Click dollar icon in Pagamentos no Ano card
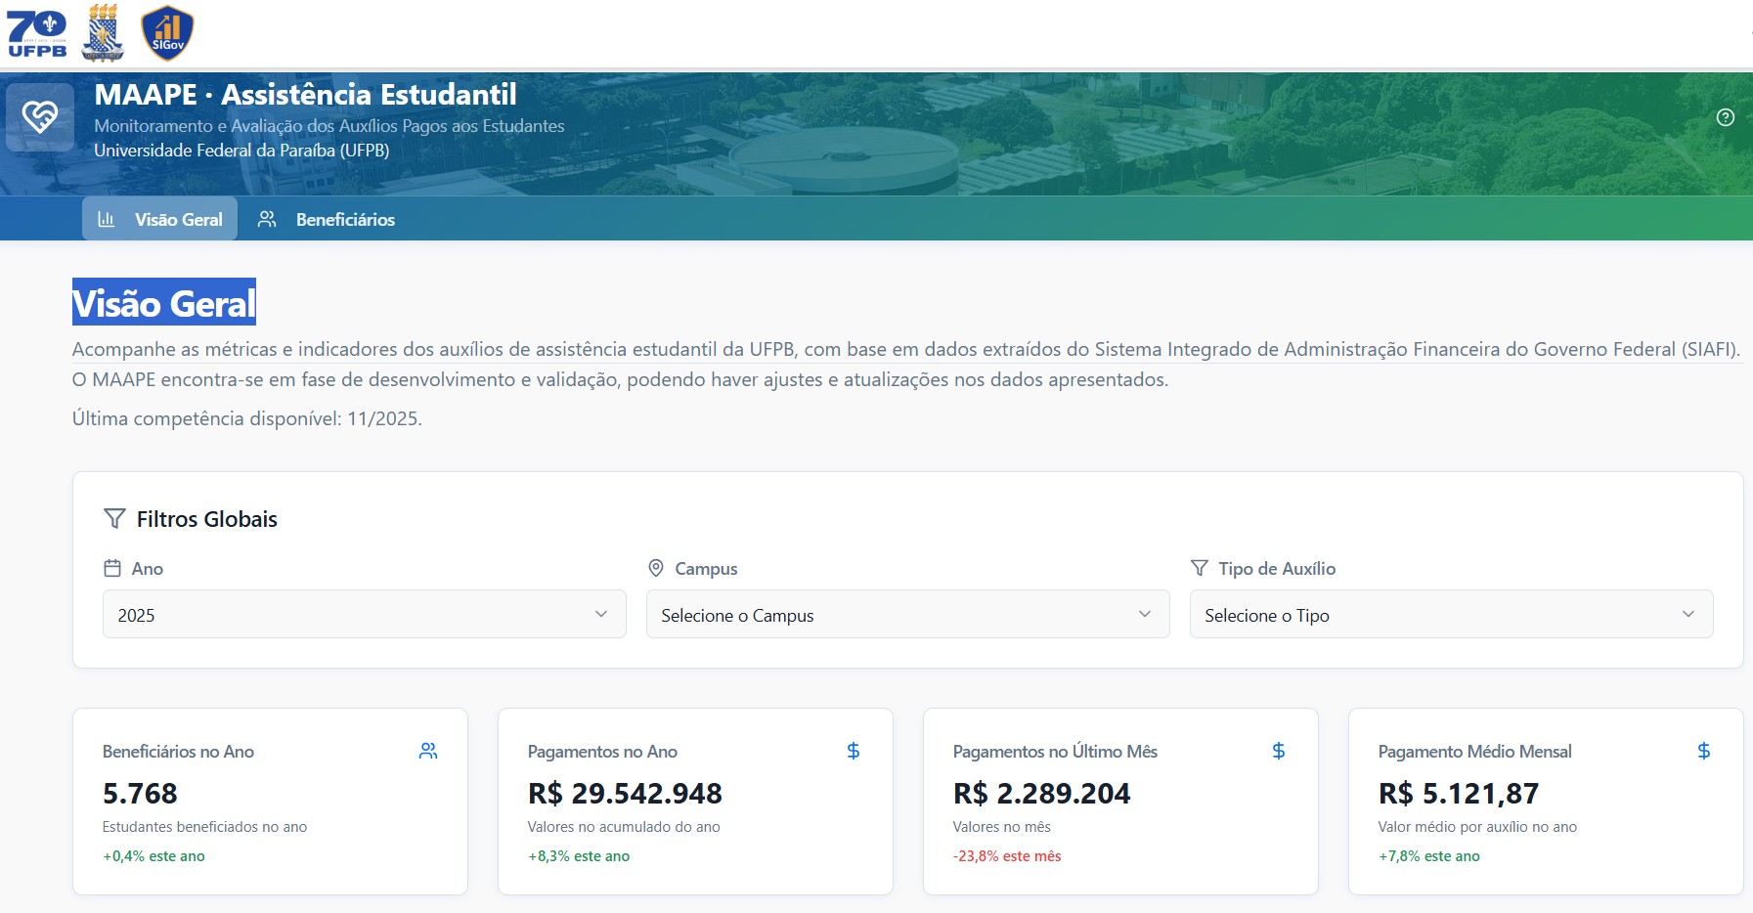Image resolution: width=1753 pixels, height=913 pixels. (x=853, y=751)
